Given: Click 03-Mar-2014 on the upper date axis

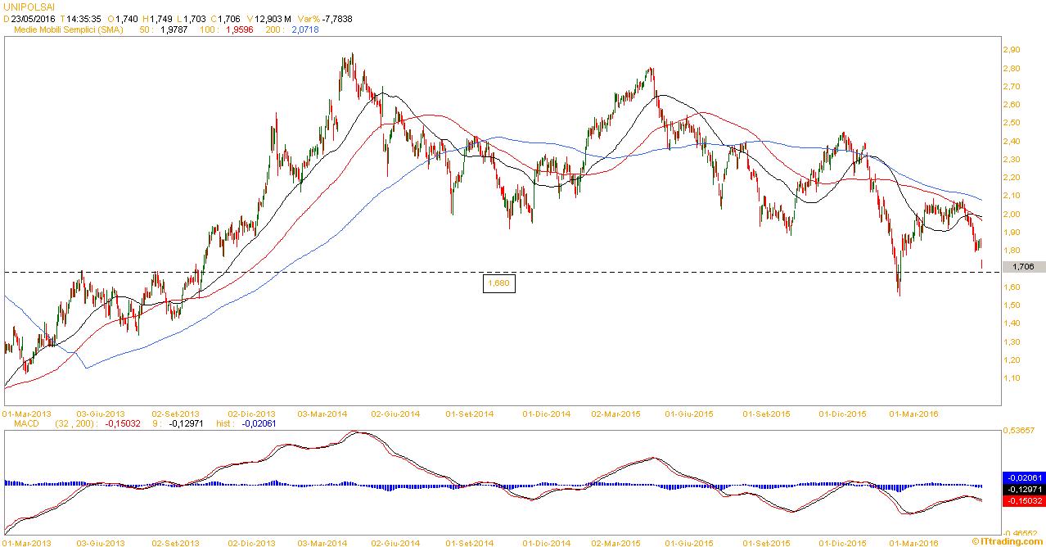Looking at the screenshot, I should [x=321, y=414].
